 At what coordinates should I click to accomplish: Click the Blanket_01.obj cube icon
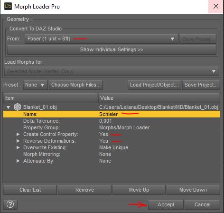tap(18, 107)
